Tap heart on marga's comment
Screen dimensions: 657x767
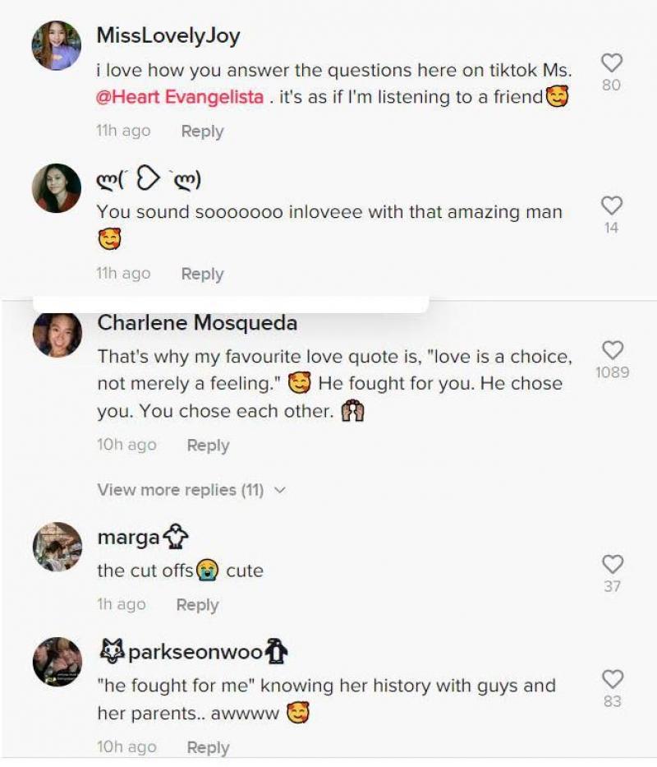tap(613, 564)
